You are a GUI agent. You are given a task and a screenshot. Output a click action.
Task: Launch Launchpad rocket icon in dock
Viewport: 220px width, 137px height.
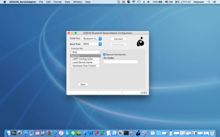20,133
